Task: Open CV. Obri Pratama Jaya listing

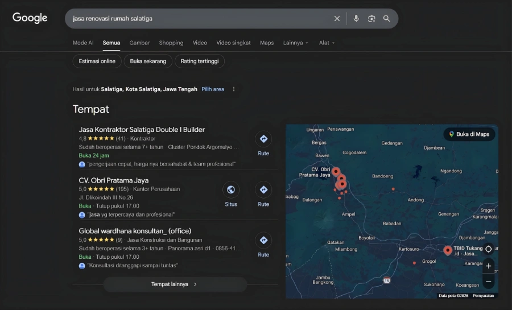Action: [x=114, y=180]
